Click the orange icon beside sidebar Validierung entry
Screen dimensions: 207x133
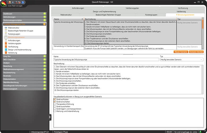pos(6,53)
